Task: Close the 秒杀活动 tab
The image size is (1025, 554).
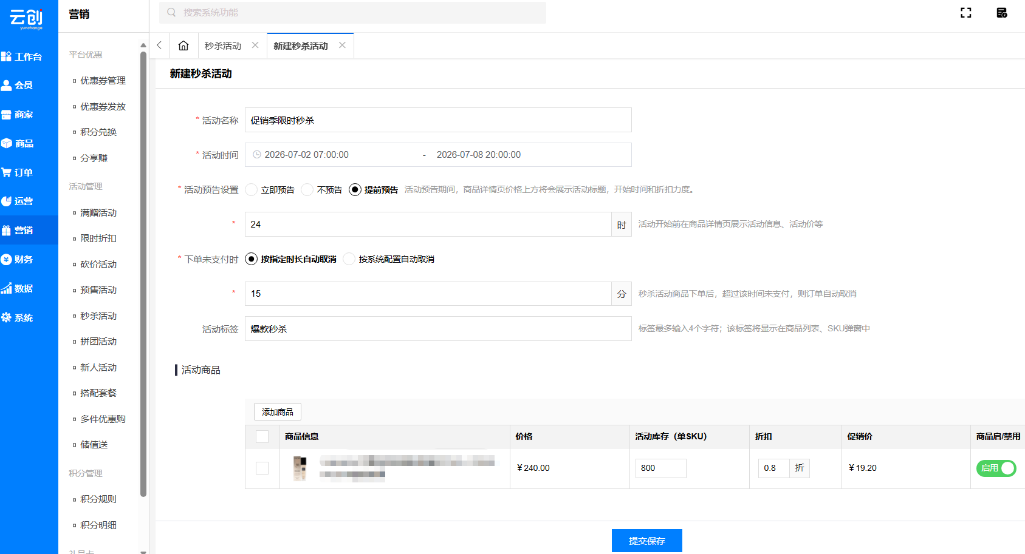Action: tap(255, 46)
